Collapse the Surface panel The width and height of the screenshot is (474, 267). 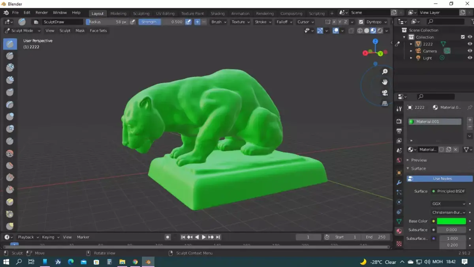pyautogui.click(x=418, y=169)
